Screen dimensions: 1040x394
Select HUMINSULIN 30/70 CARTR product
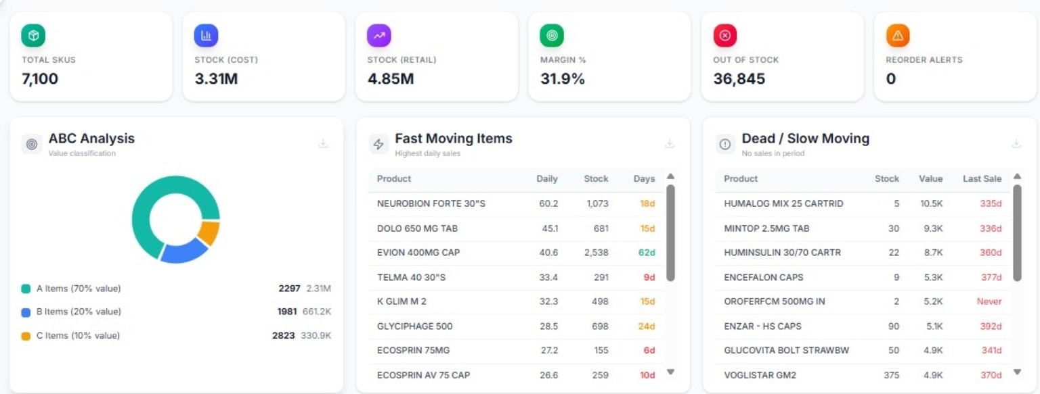(x=782, y=253)
